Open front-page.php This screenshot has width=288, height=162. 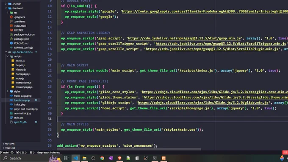(22, 96)
